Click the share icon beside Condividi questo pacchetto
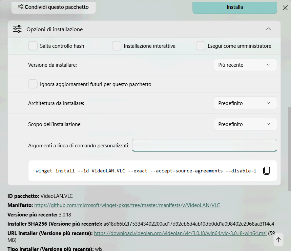291x251 pixels. tap(21, 7)
